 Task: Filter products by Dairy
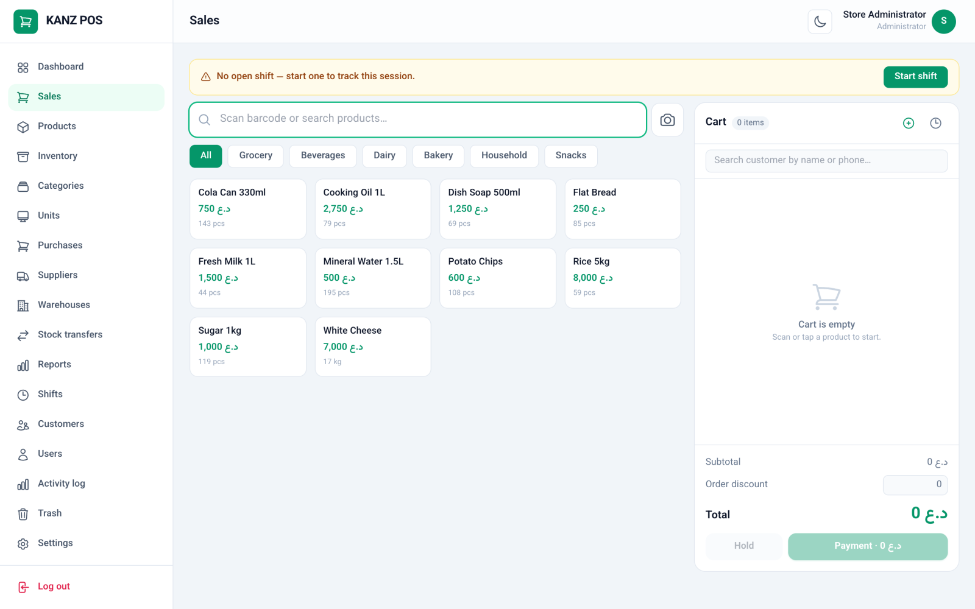tap(385, 156)
